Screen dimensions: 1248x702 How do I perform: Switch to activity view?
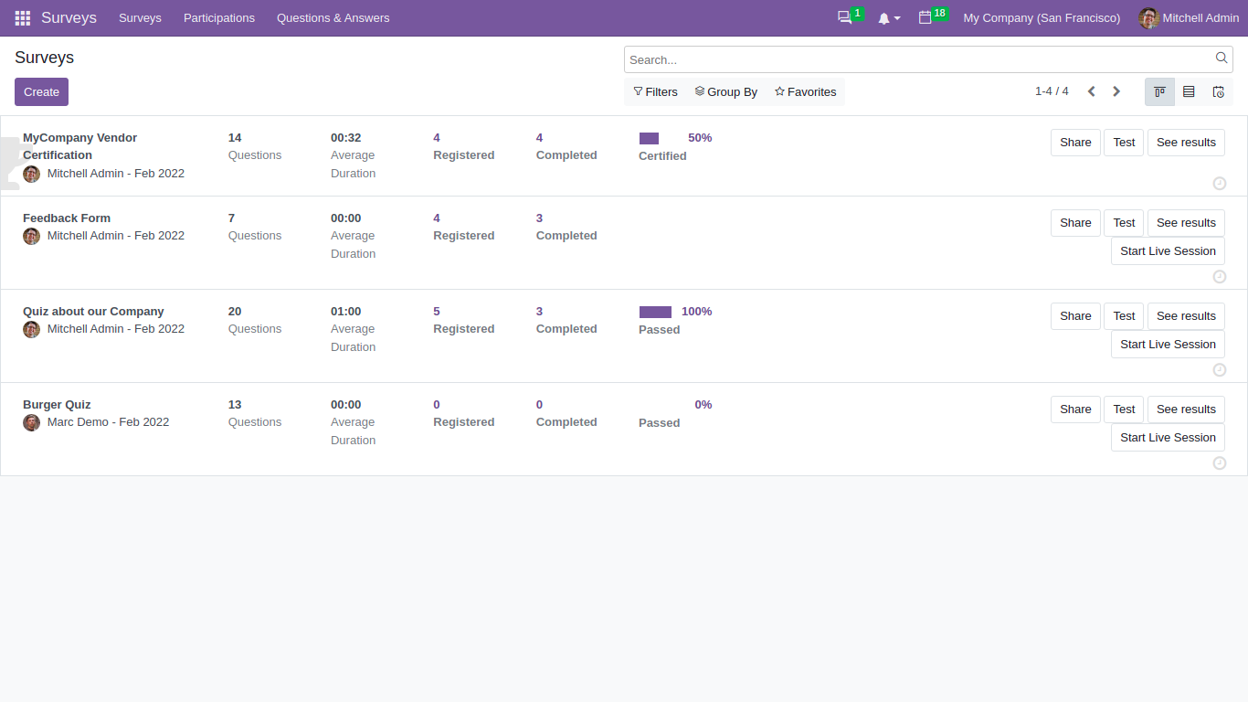(1218, 91)
